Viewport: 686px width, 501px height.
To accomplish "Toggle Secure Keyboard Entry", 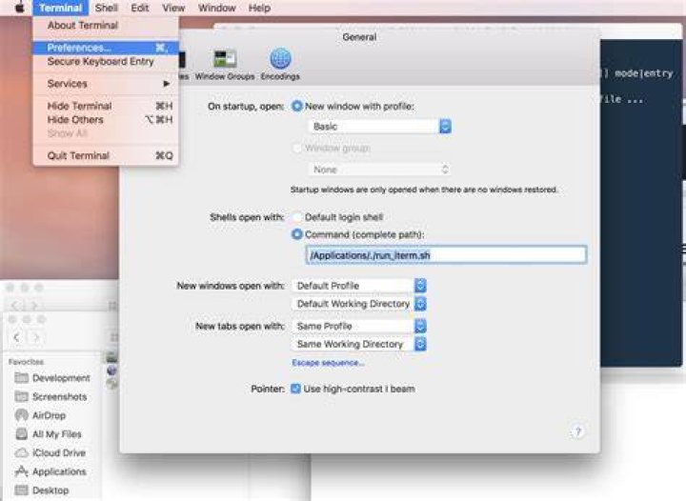I will click(x=106, y=61).
